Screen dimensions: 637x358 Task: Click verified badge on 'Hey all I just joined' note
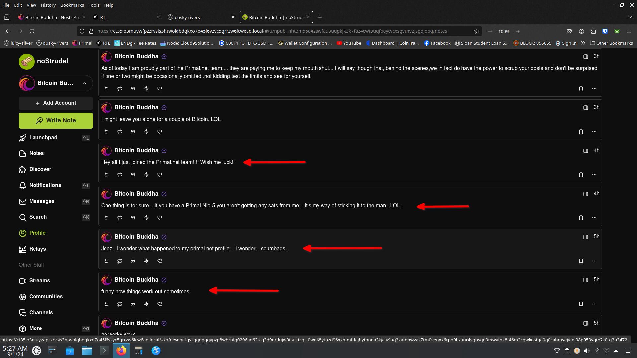point(164,151)
